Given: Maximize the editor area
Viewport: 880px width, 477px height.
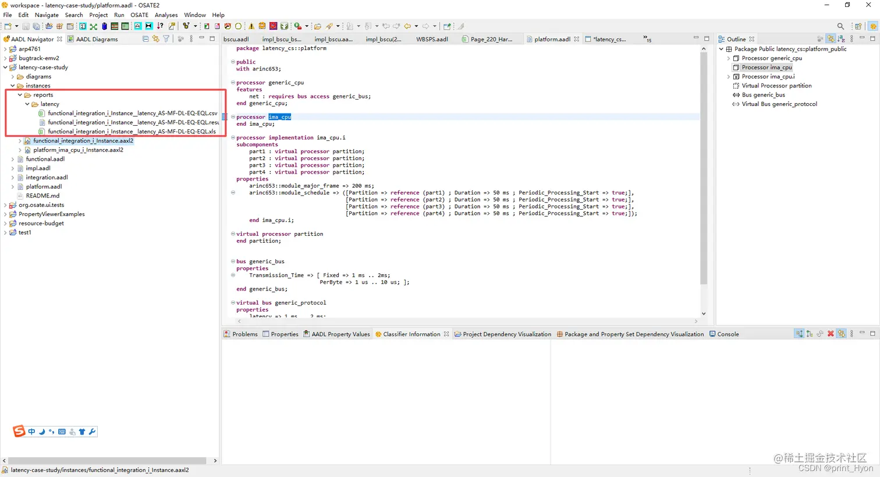Looking at the screenshot, I should coord(707,38).
